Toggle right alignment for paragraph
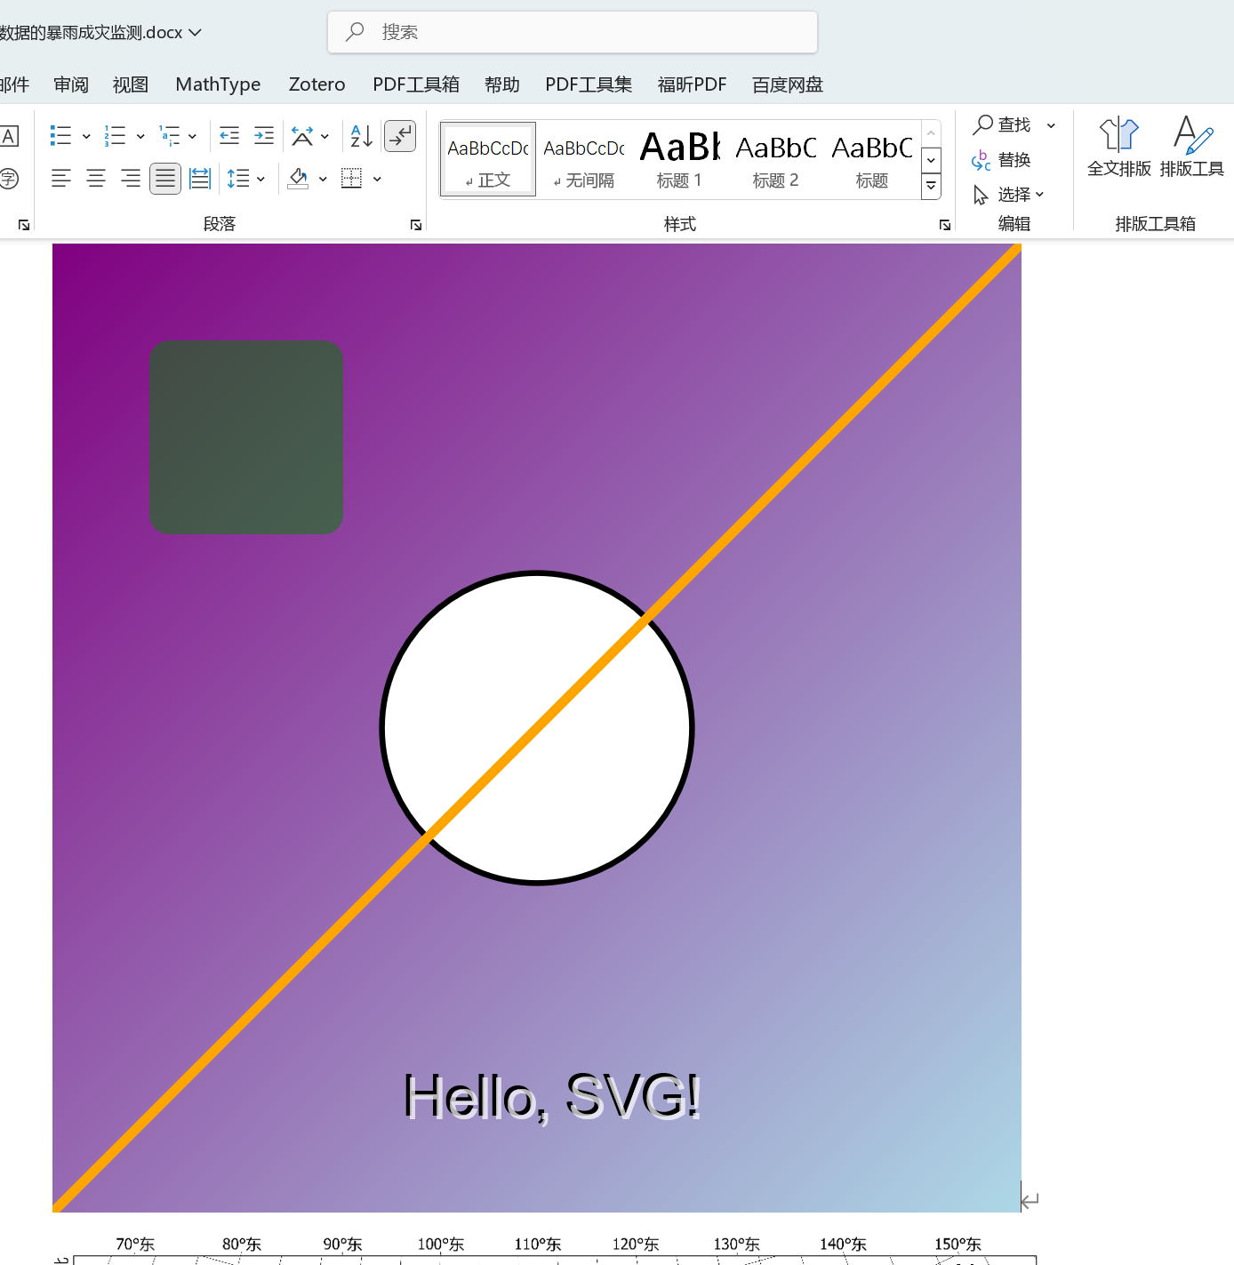1234x1265 pixels. (131, 179)
